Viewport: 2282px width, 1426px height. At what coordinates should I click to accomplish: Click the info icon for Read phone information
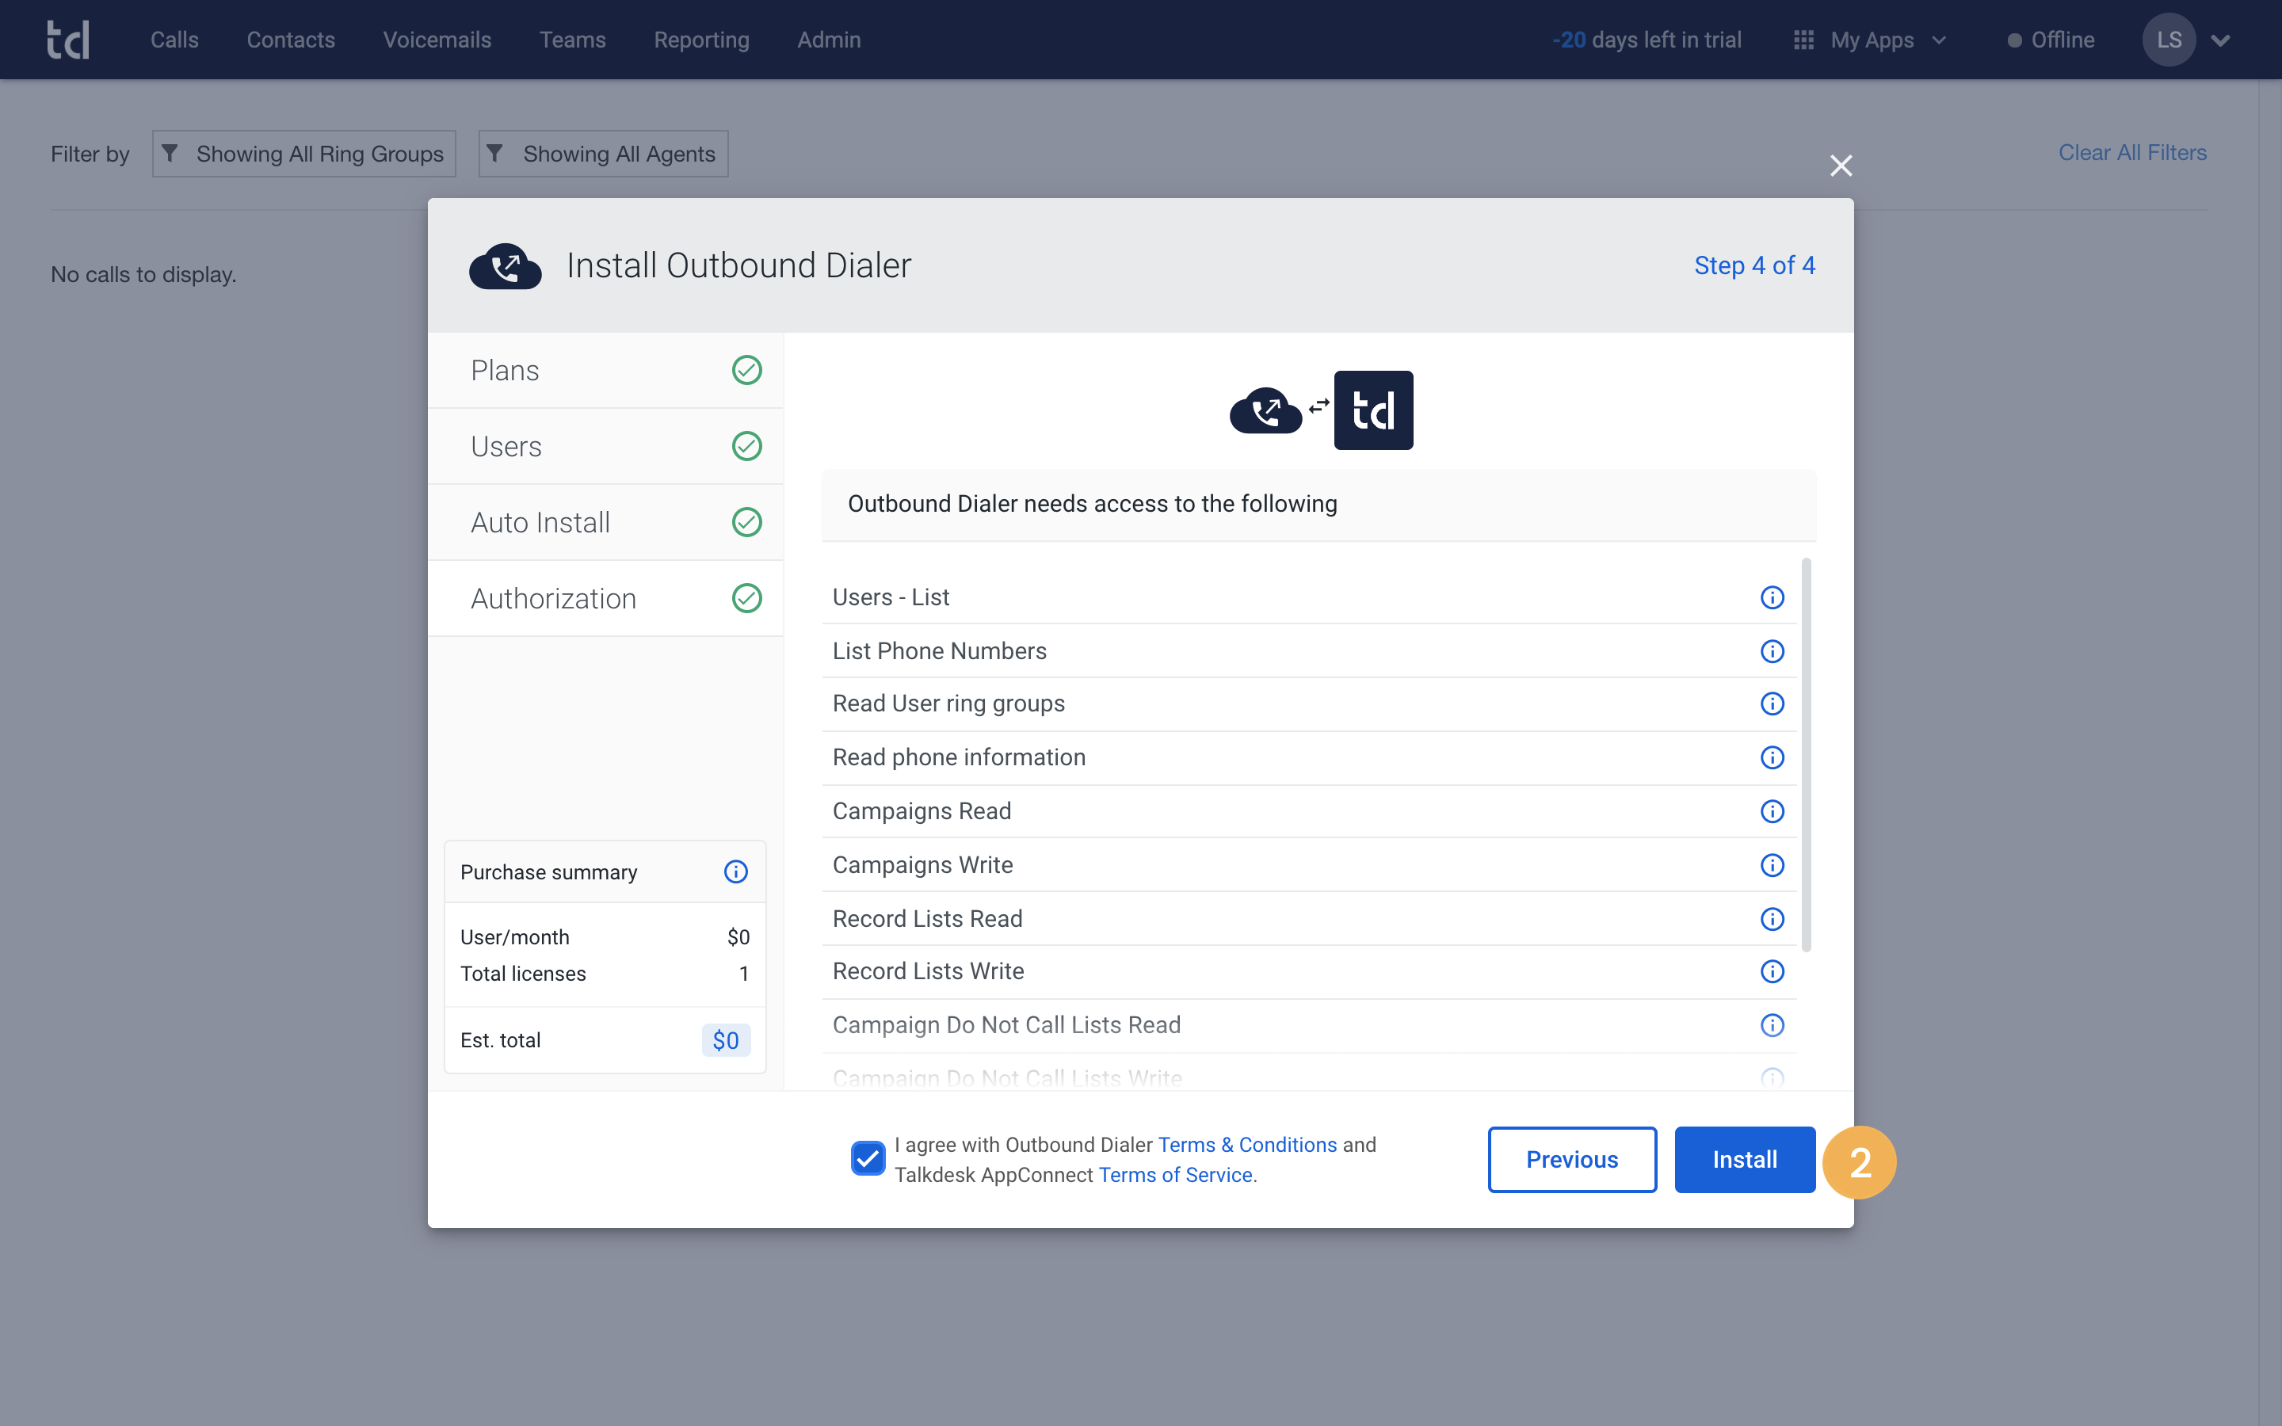pyautogui.click(x=1773, y=758)
